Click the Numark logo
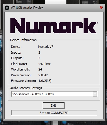The image size is (107, 125). coord(53,26)
